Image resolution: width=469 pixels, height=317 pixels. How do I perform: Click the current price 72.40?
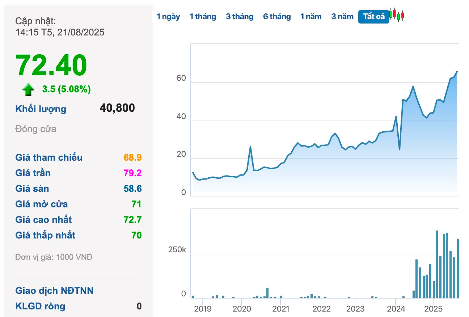51,65
